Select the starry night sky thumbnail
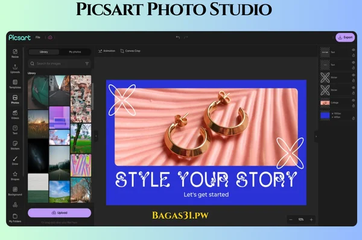Image resolution: width=362 pixels, height=240 pixels. pos(38,156)
